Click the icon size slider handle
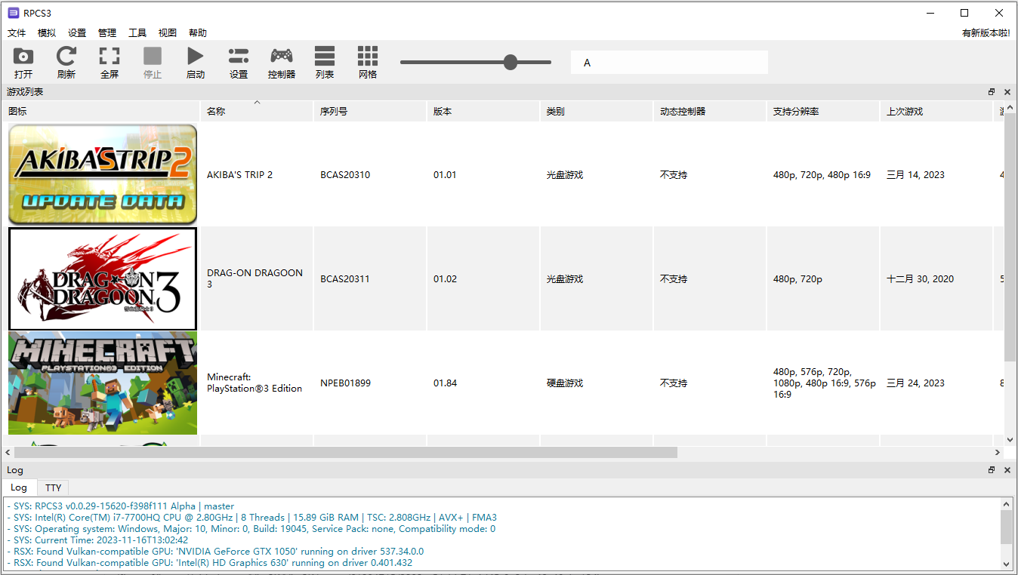This screenshot has height=575, width=1018. 511,62
